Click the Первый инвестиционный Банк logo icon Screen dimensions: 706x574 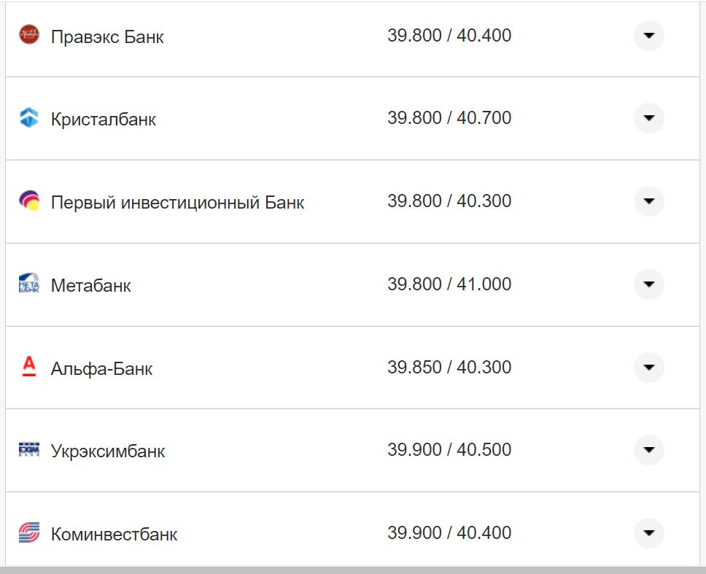coord(29,201)
